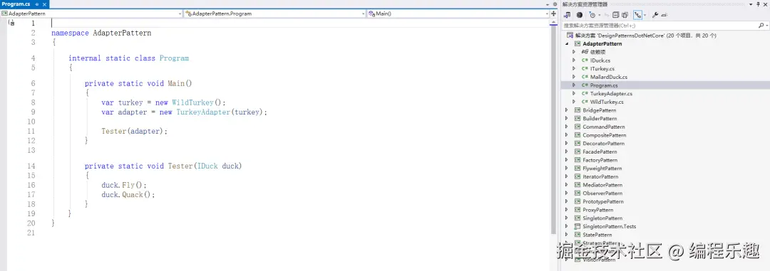The width and height of the screenshot is (770, 271).
Task: Select the Program.cs editor tab
Action: [16, 4]
